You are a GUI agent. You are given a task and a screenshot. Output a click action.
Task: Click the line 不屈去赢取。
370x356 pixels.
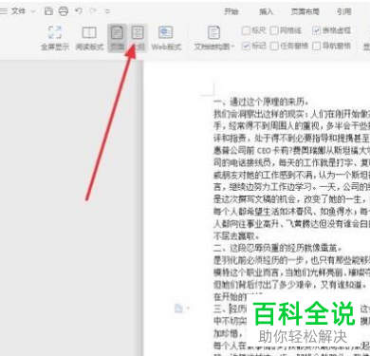point(236,235)
